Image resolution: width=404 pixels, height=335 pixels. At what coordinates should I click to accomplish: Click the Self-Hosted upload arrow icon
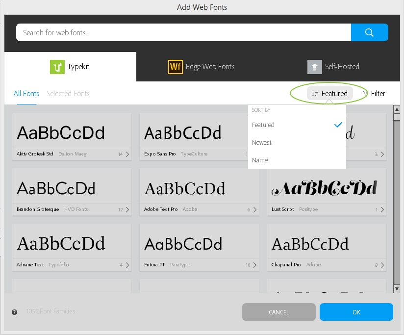click(x=315, y=67)
